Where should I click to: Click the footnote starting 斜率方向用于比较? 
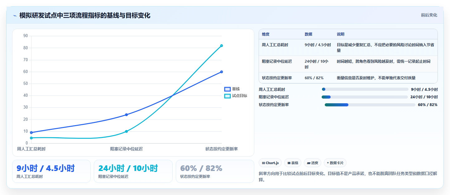[x=348, y=177]
